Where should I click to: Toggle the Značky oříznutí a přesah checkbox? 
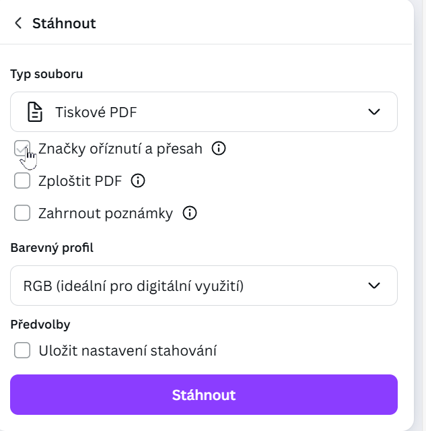[x=22, y=149]
